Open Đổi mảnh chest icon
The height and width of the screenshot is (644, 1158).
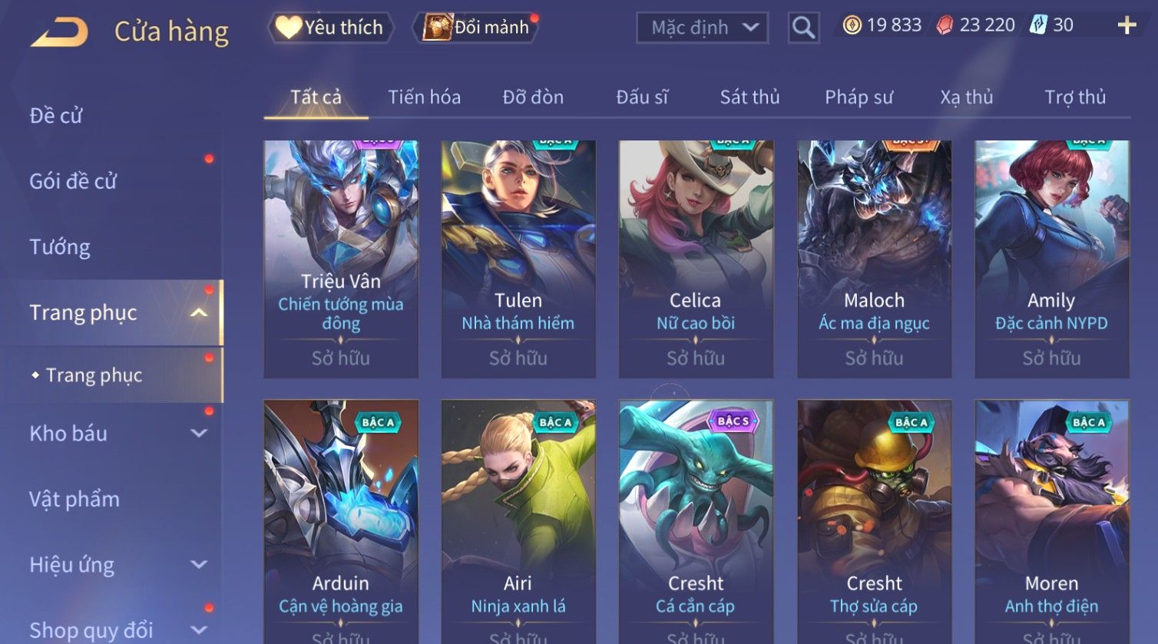coord(475,28)
